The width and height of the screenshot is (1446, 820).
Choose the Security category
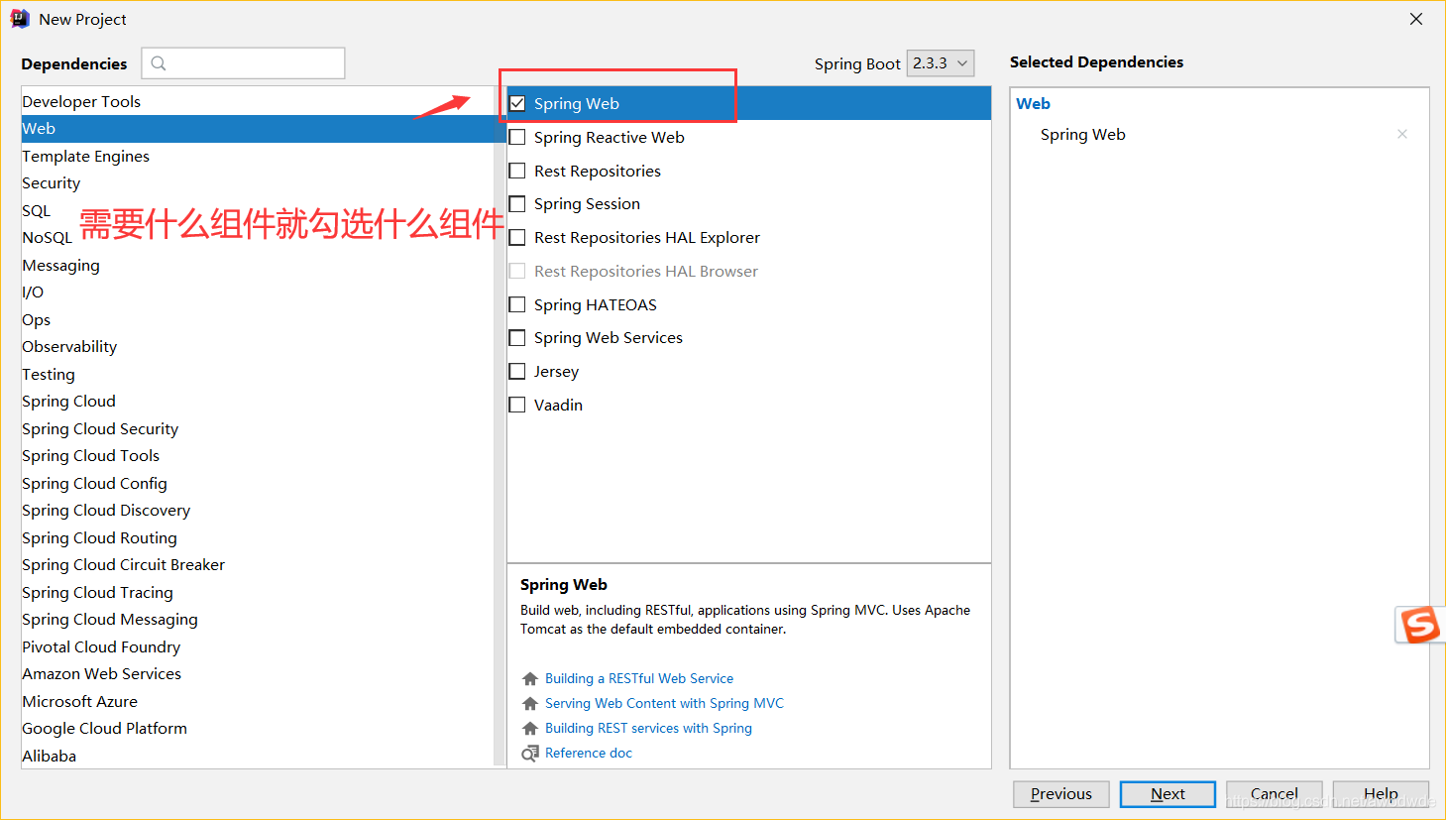pos(257,183)
